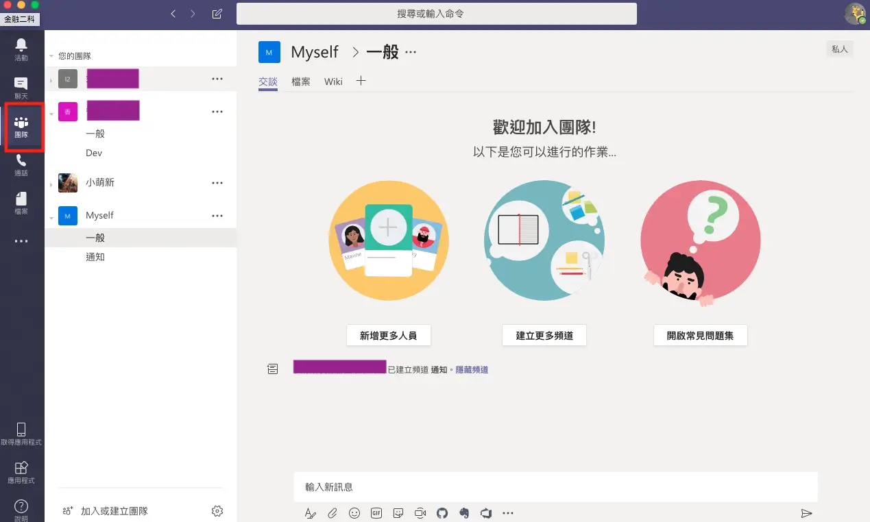Click the 隱藏頻道 hide channel link

[472, 369]
